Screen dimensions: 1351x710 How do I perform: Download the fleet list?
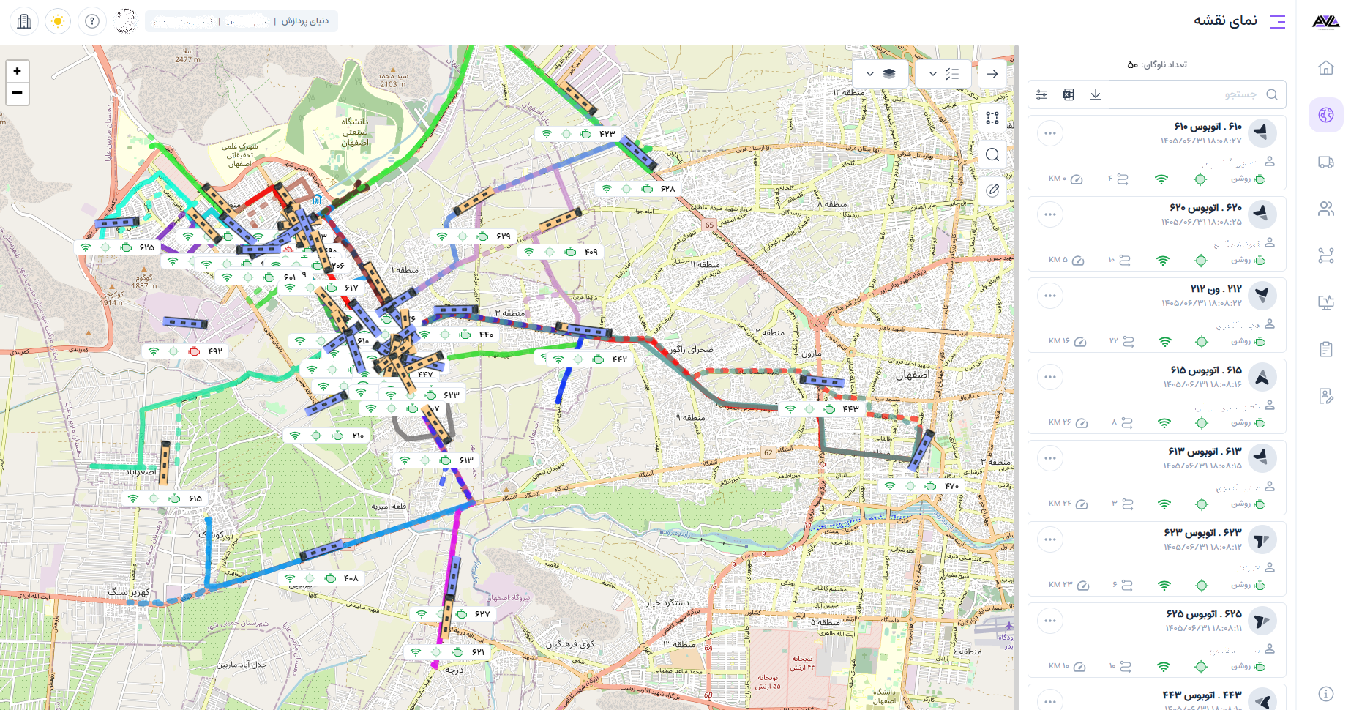point(1096,94)
